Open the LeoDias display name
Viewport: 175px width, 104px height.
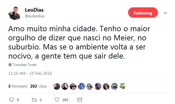point(34,10)
